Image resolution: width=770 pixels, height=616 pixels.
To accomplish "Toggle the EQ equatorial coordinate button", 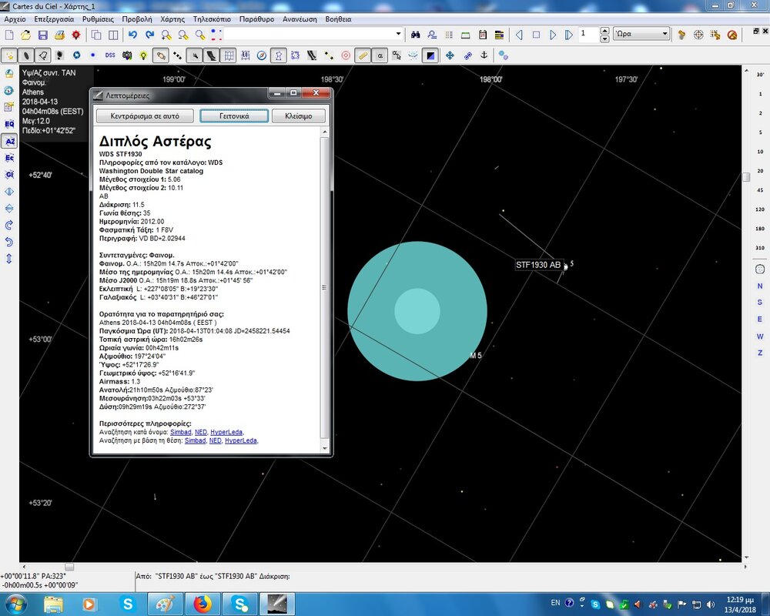I will click(9, 124).
